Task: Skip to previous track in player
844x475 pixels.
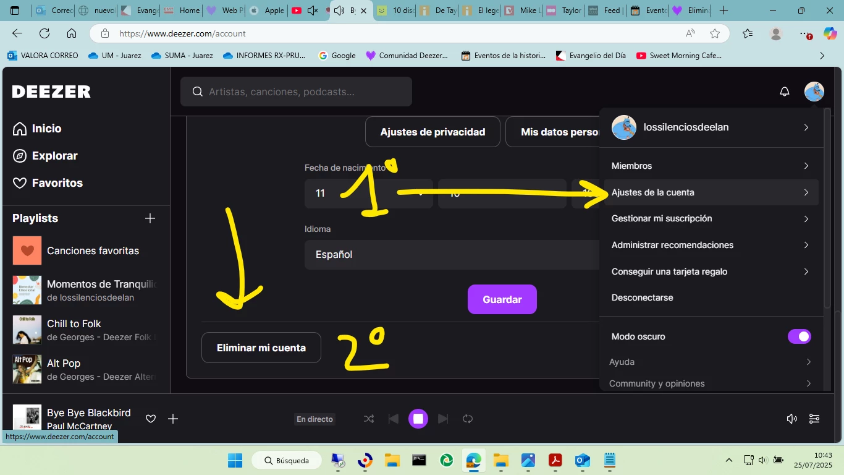Action: click(x=394, y=419)
